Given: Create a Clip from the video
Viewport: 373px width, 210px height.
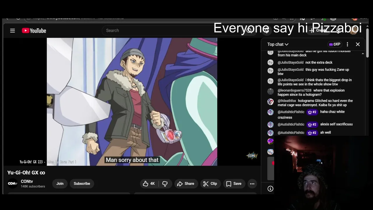Looking at the screenshot, I should tap(210, 183).
